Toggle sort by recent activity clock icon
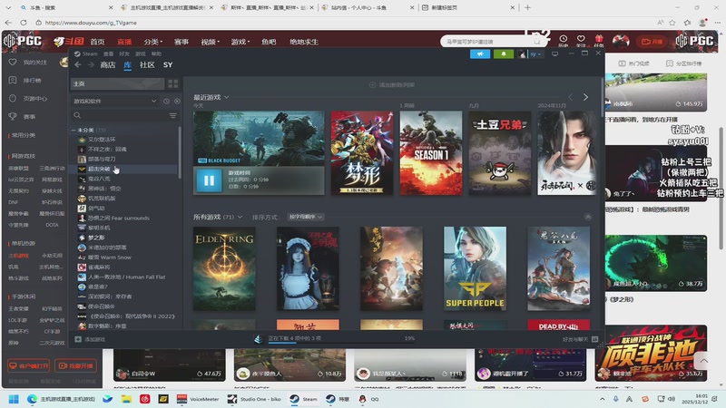 [x=167, y=101]
